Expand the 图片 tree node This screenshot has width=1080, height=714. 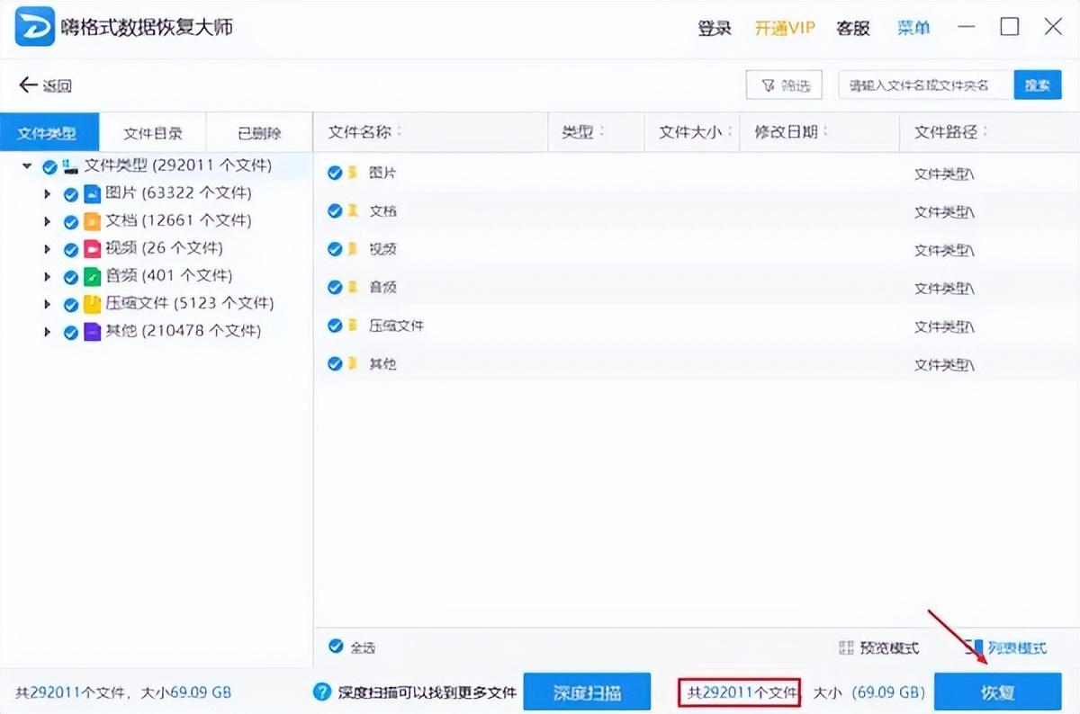coord(48,194)
